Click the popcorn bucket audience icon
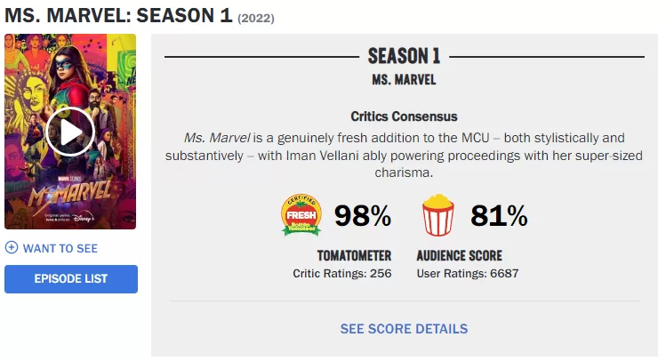The image size is (666, 361). tap(438, 216)
